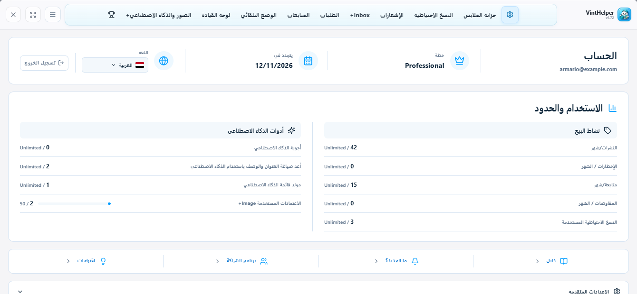Open the ما الجديد؟ link
637x294 pixels.
[x=396, y=261]
